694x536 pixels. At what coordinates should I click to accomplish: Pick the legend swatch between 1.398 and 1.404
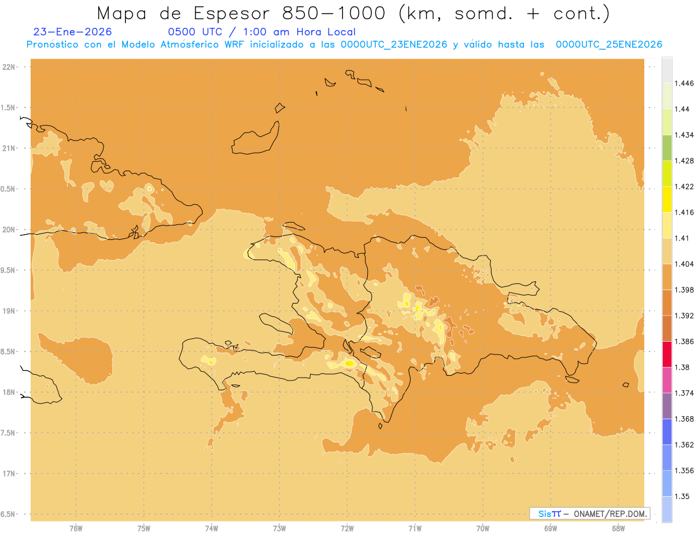667,276
